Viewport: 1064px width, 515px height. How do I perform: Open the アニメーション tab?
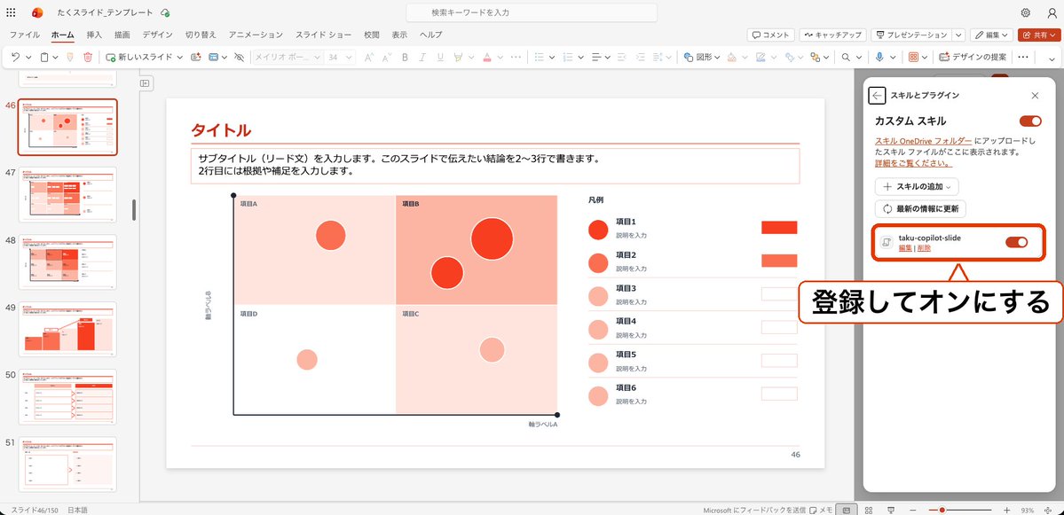(256, 35)
